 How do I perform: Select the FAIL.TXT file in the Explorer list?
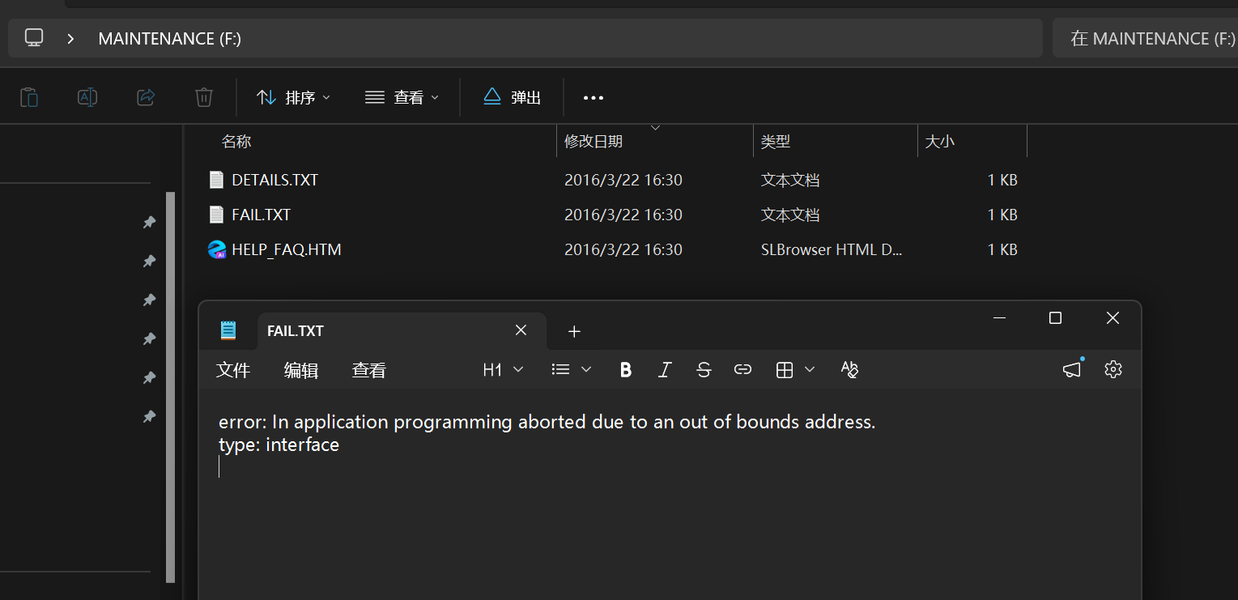pyautogui.click(x=261, y=215)
